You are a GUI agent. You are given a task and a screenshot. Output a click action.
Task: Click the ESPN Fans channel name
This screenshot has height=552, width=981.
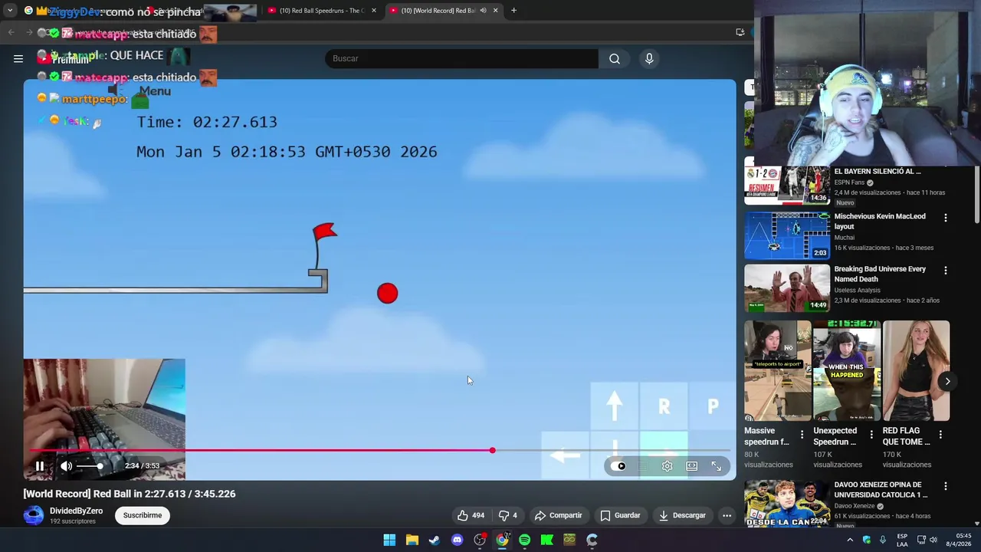(849, 182)
